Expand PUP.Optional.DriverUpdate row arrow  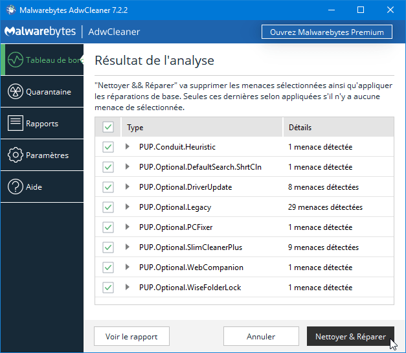click(127, 187)
